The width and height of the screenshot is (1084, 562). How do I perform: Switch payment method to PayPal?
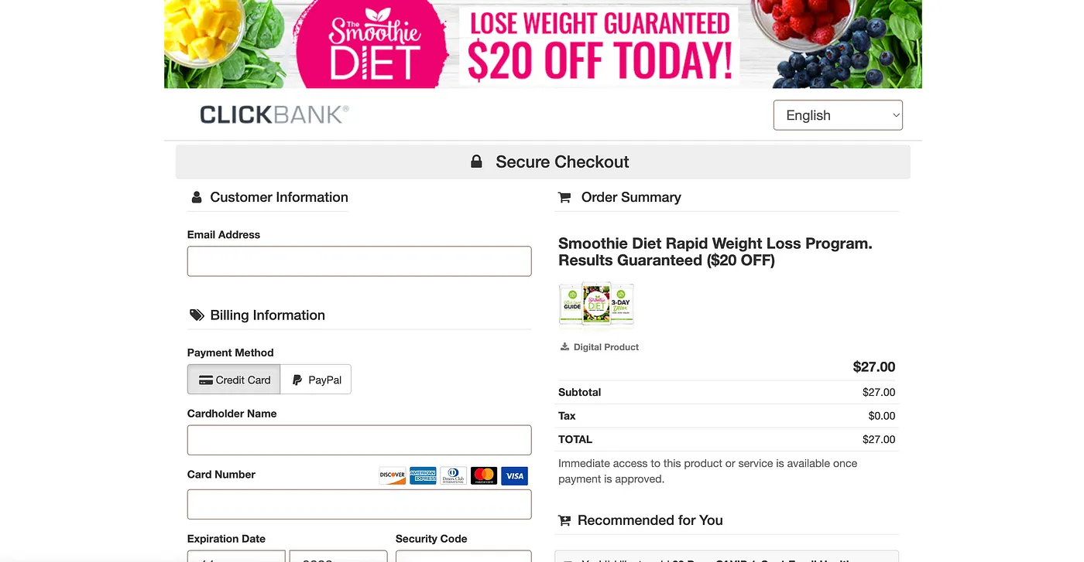[316, 380]
